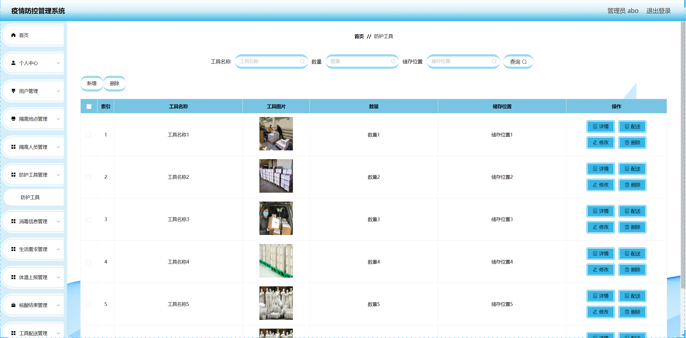The image size is (686, 338).
Task: Click the briefcase icon beside 核酸结果管理
Action: point(13,305)
